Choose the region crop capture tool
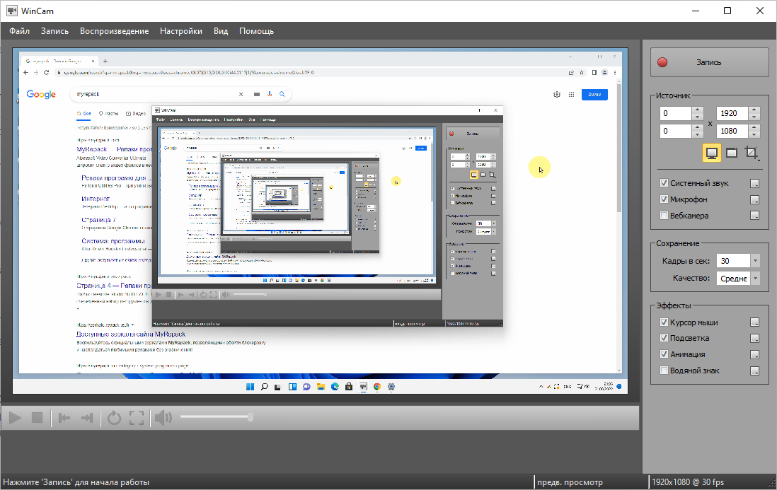Screen dimensions: 777x490 [752, 153]
